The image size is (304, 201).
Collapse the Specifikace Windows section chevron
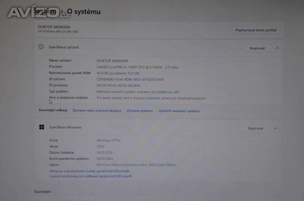(275, 128)
